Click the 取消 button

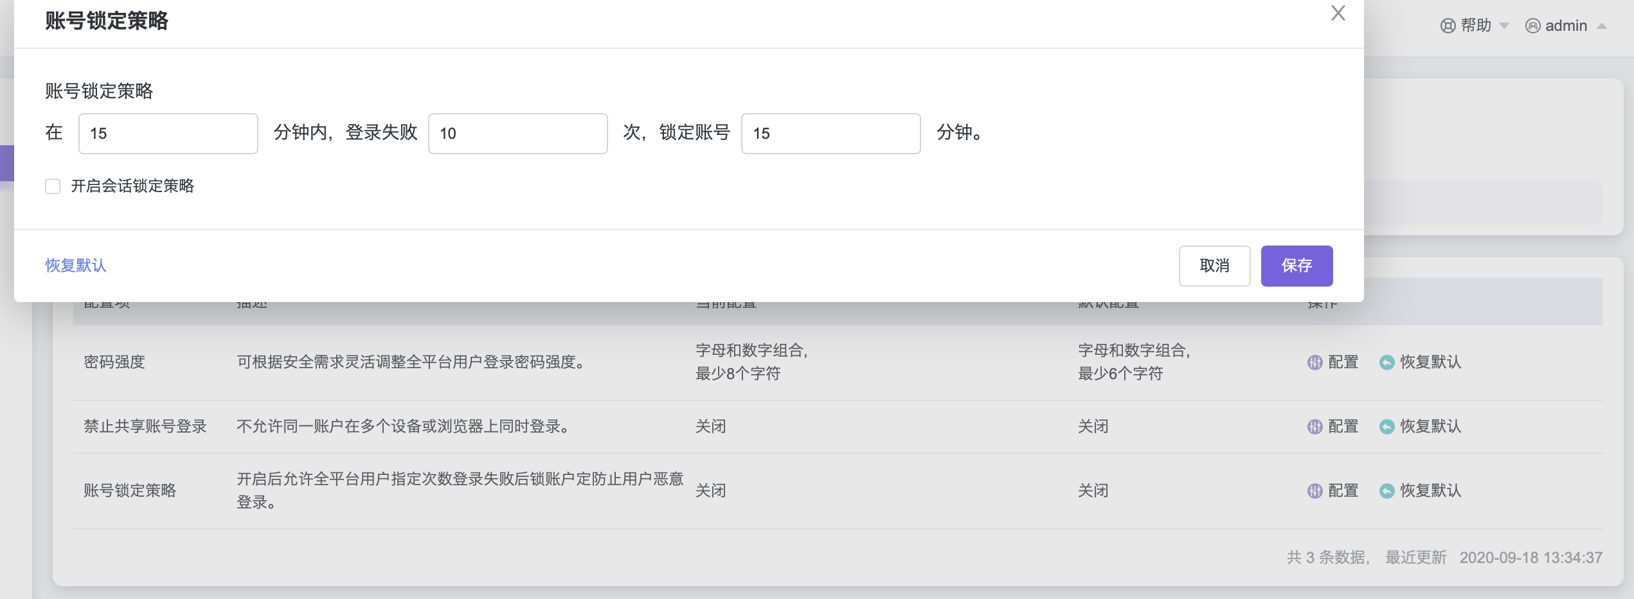[x=1214, y=265]
